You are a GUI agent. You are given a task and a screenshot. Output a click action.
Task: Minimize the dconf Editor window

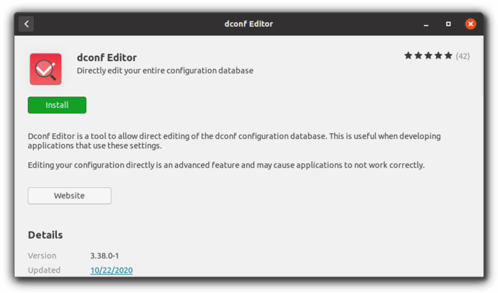[x=426, y=24]
